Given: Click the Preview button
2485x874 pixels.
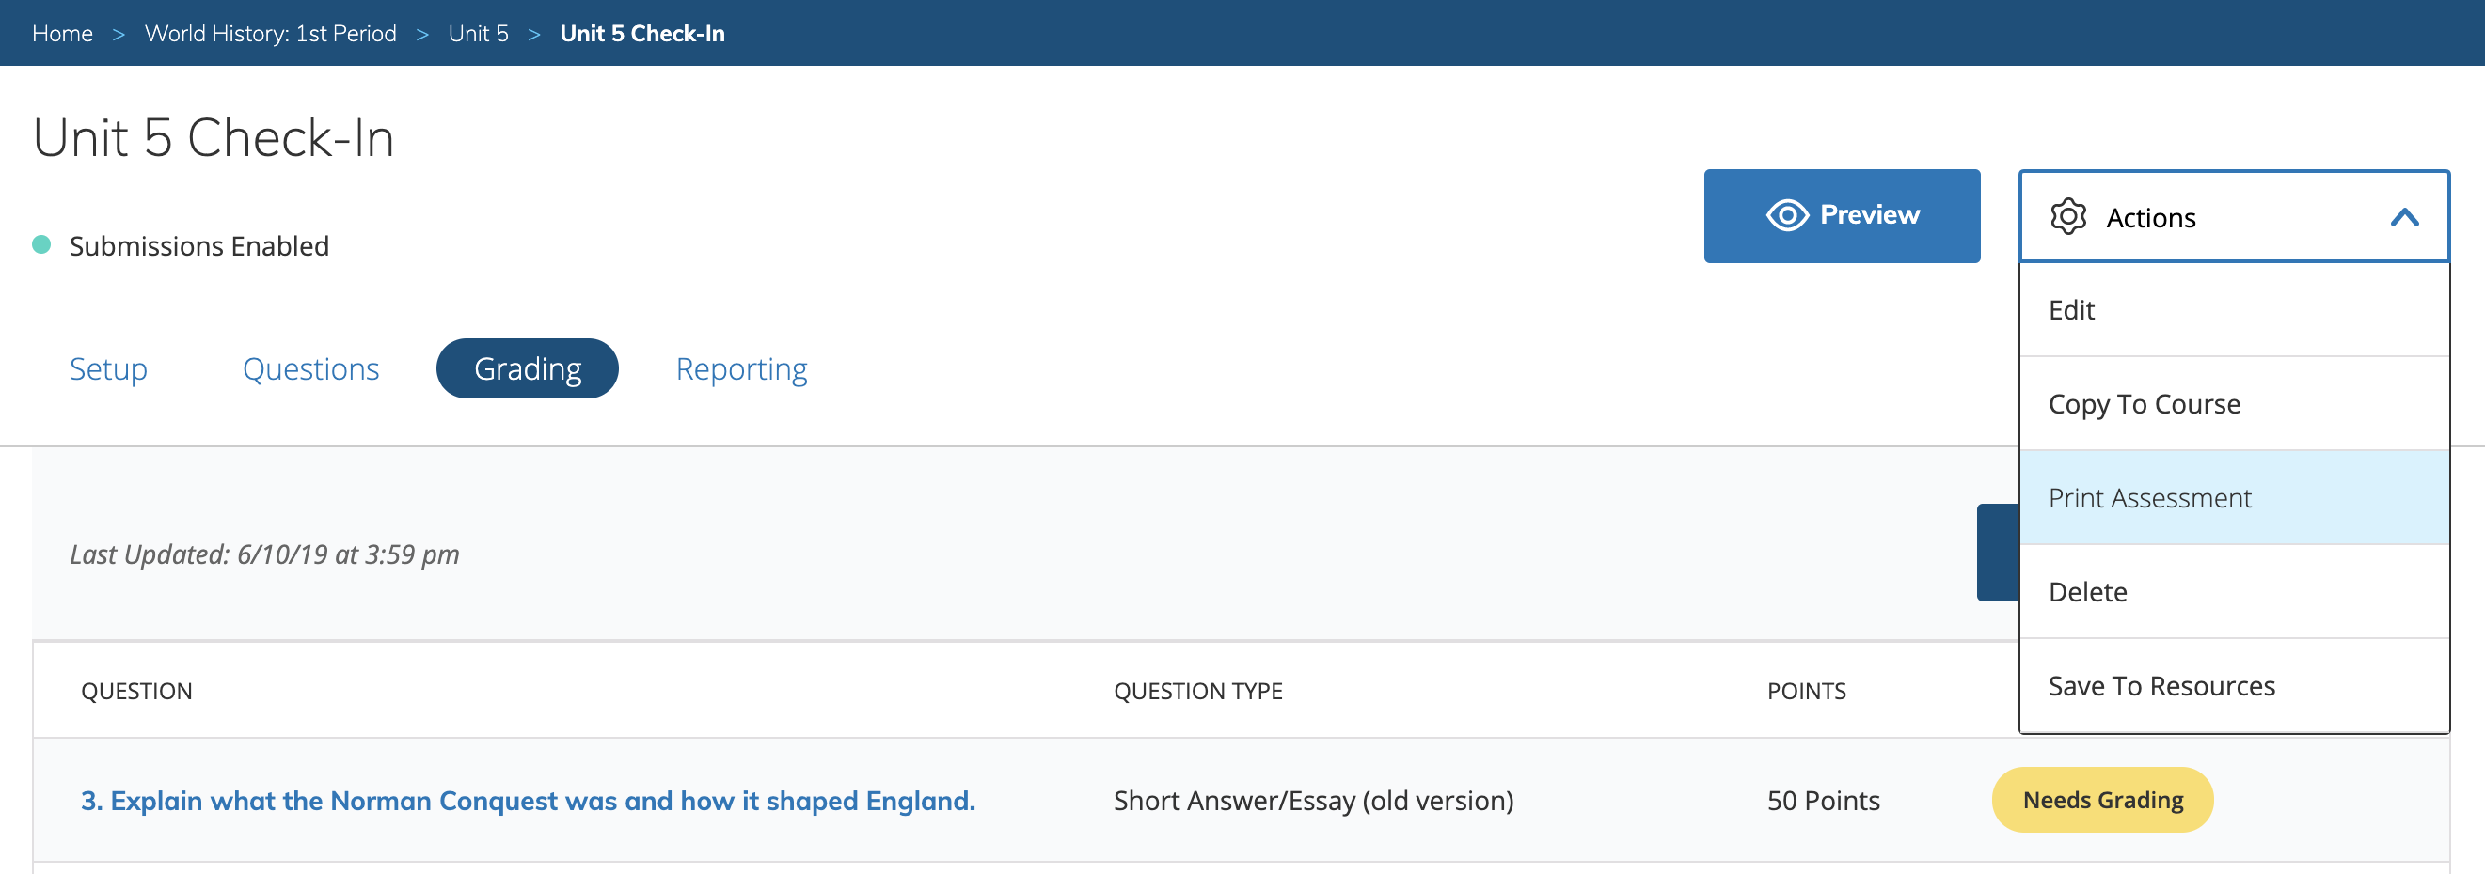Looking at the screenshot, I should coord(1842,215).
